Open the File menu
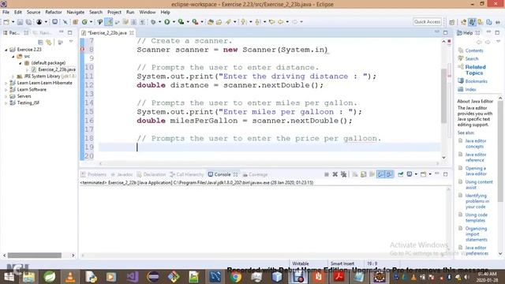The width and height of the screenshot is (505, 284). point(6,13)
